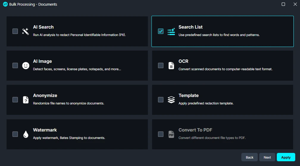
Task: Click the Watermark heading
Action: [45, 130]
